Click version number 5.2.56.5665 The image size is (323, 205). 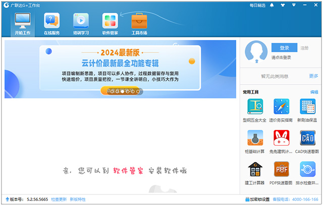[x=37, y=199]
